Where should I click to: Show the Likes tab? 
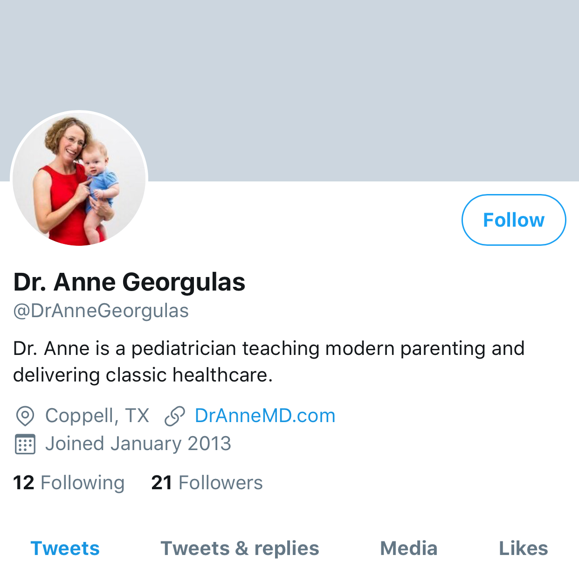pos(523,548)
